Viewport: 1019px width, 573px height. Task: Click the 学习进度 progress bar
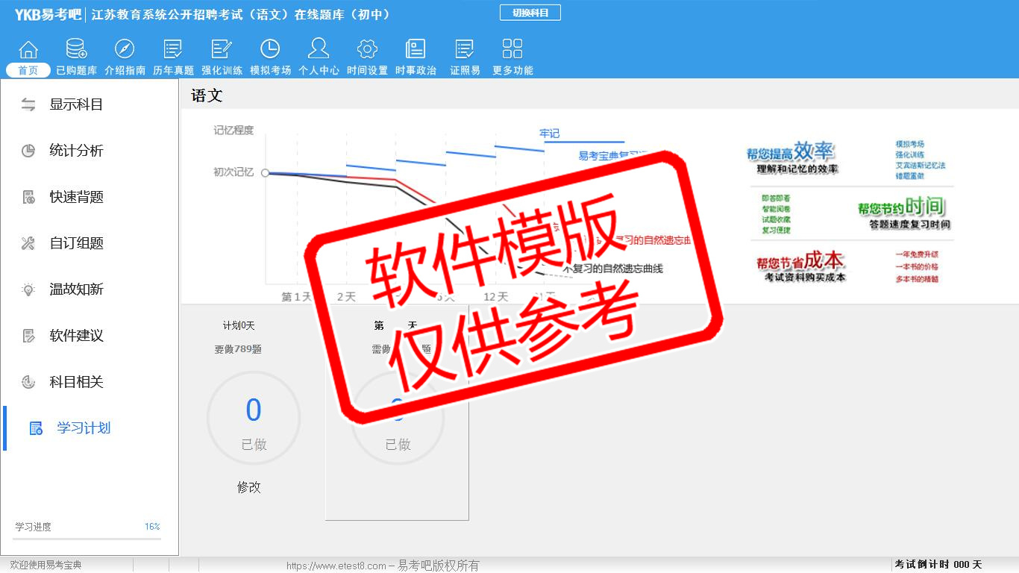click(x=87, y=539)
